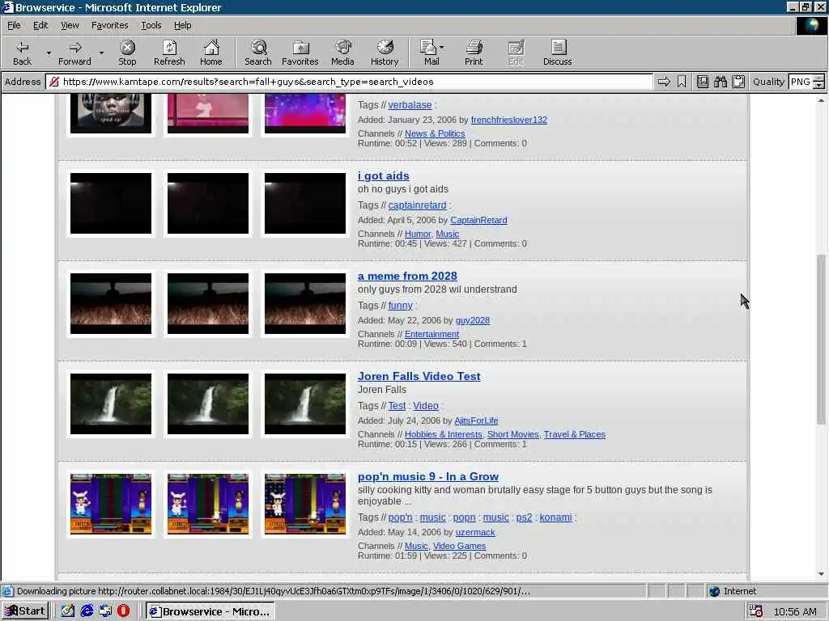Show the History pane
Viewport: 829px width, 621px height.
click(x=385, y=53)
